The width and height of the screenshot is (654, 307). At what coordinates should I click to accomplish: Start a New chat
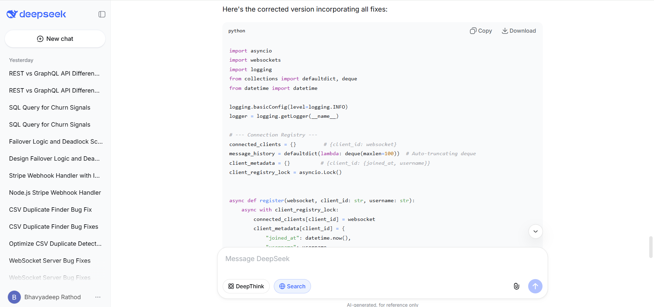click(x=55, y=39)
